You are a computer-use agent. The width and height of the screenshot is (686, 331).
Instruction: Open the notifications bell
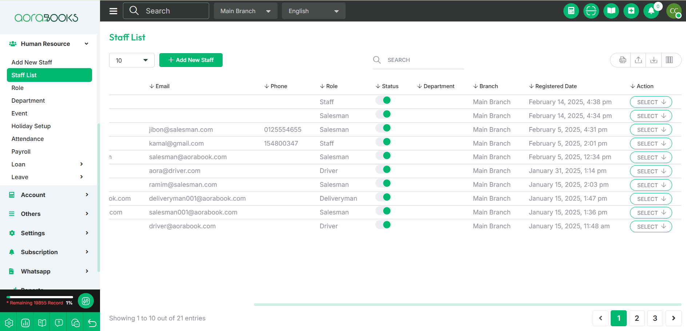click(x=651, y=11)
